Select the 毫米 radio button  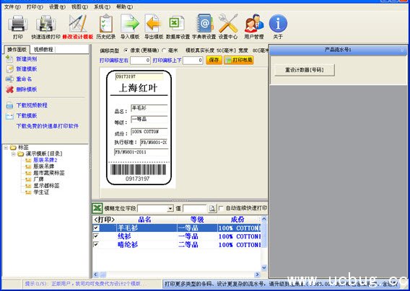(x=164, y=50)
